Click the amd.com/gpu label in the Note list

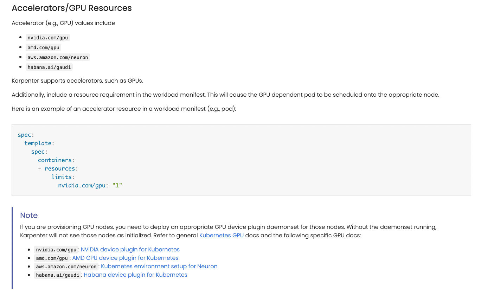[x=52, y=258]
